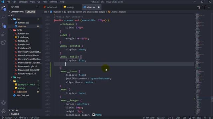This screenshot has width=213, height=119.
Task: Open main.js in the file tree
Action: coord(21,88)
